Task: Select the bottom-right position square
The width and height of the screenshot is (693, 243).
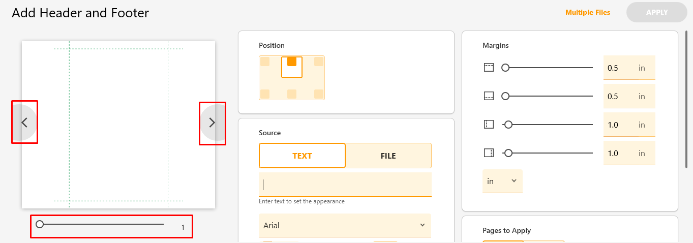Action: click(319, 94)
